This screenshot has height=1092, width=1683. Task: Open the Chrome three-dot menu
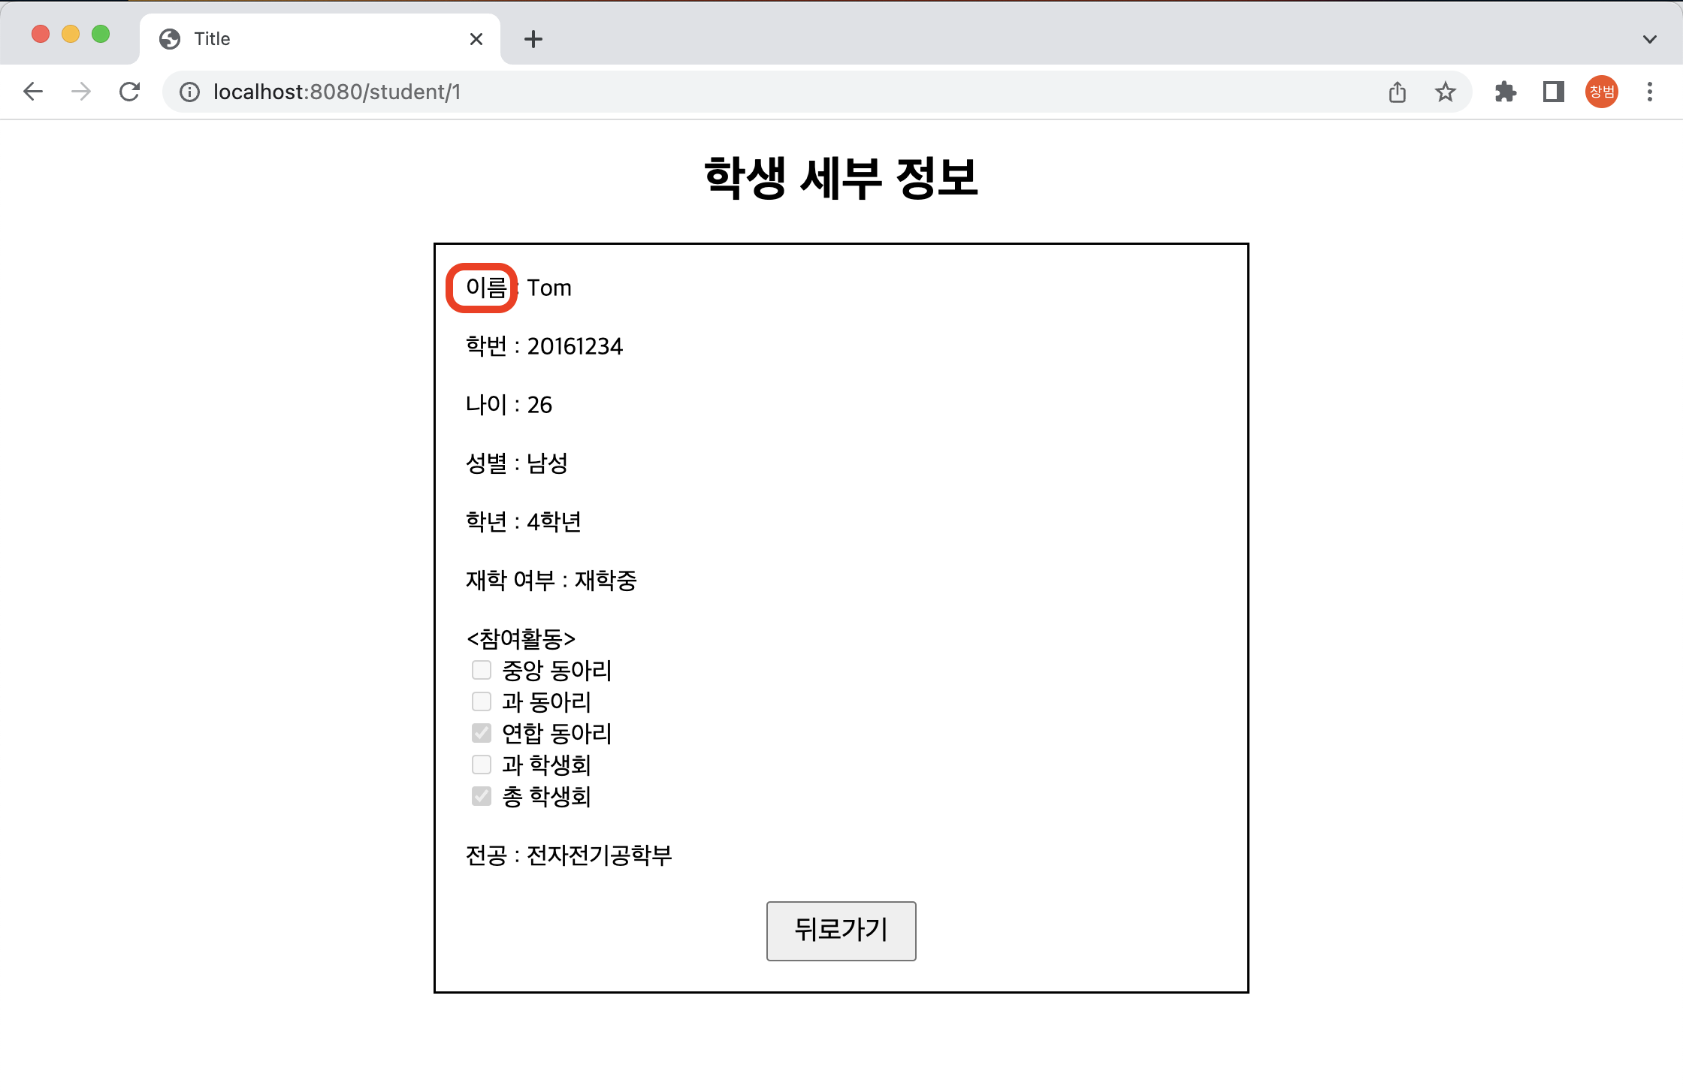click(1649, 92)
